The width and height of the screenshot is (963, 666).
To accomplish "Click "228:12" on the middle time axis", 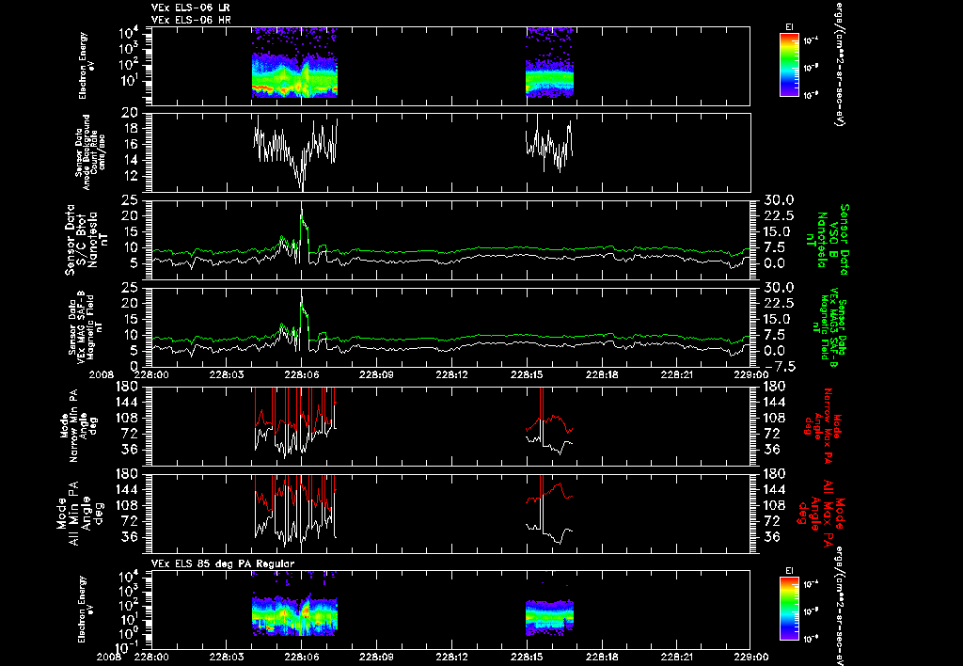I will pyautogui.click(x=452, y=374).
